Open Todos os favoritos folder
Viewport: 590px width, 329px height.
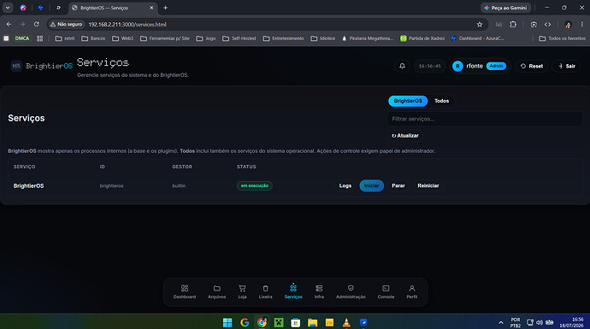click(562, 38)
